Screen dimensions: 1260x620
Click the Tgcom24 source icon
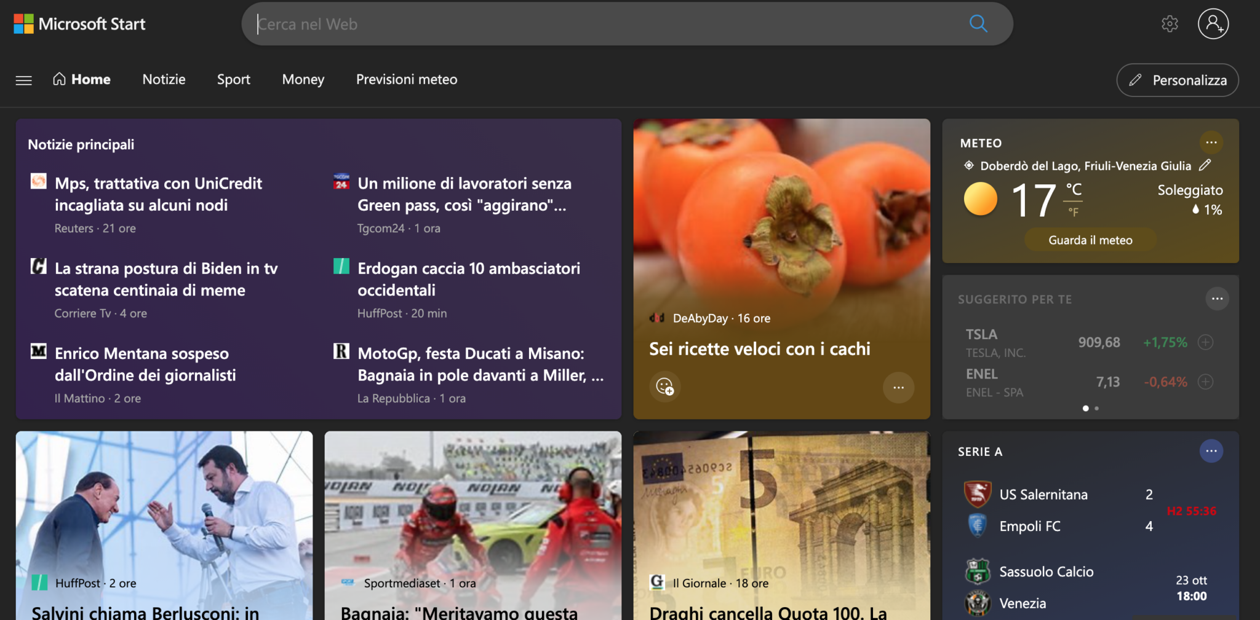tap(341, 181)
